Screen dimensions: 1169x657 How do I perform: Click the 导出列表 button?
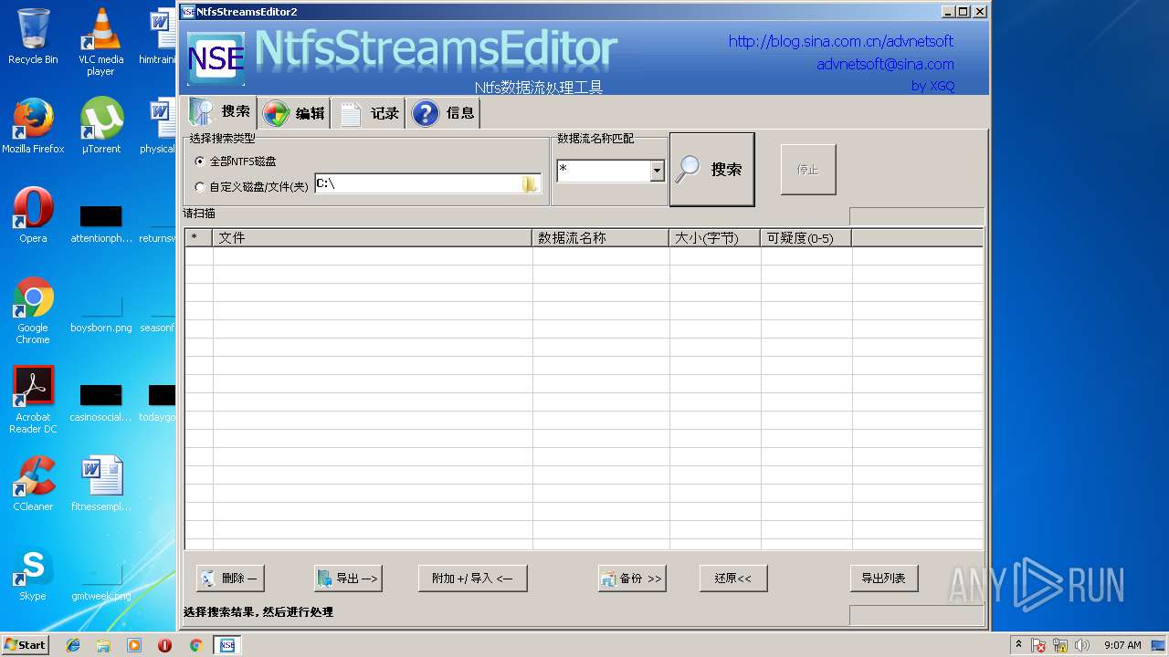coord(884,579)
